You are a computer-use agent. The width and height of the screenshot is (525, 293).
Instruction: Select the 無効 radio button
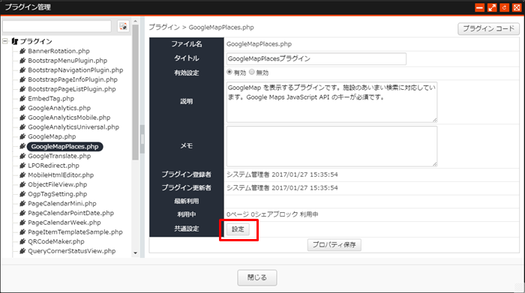(x=252, y=72)
